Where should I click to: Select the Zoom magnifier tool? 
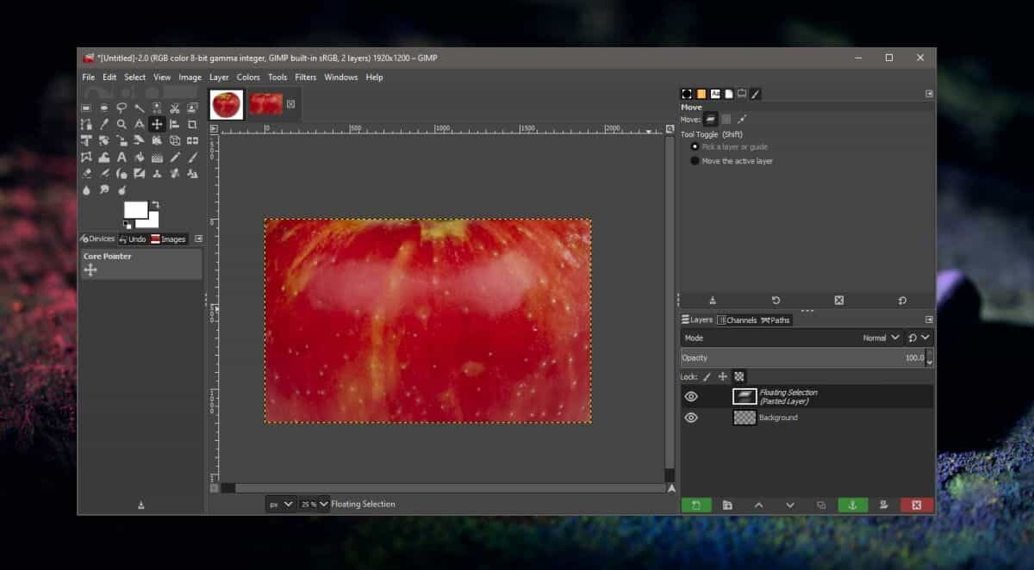tap(121, 125)
